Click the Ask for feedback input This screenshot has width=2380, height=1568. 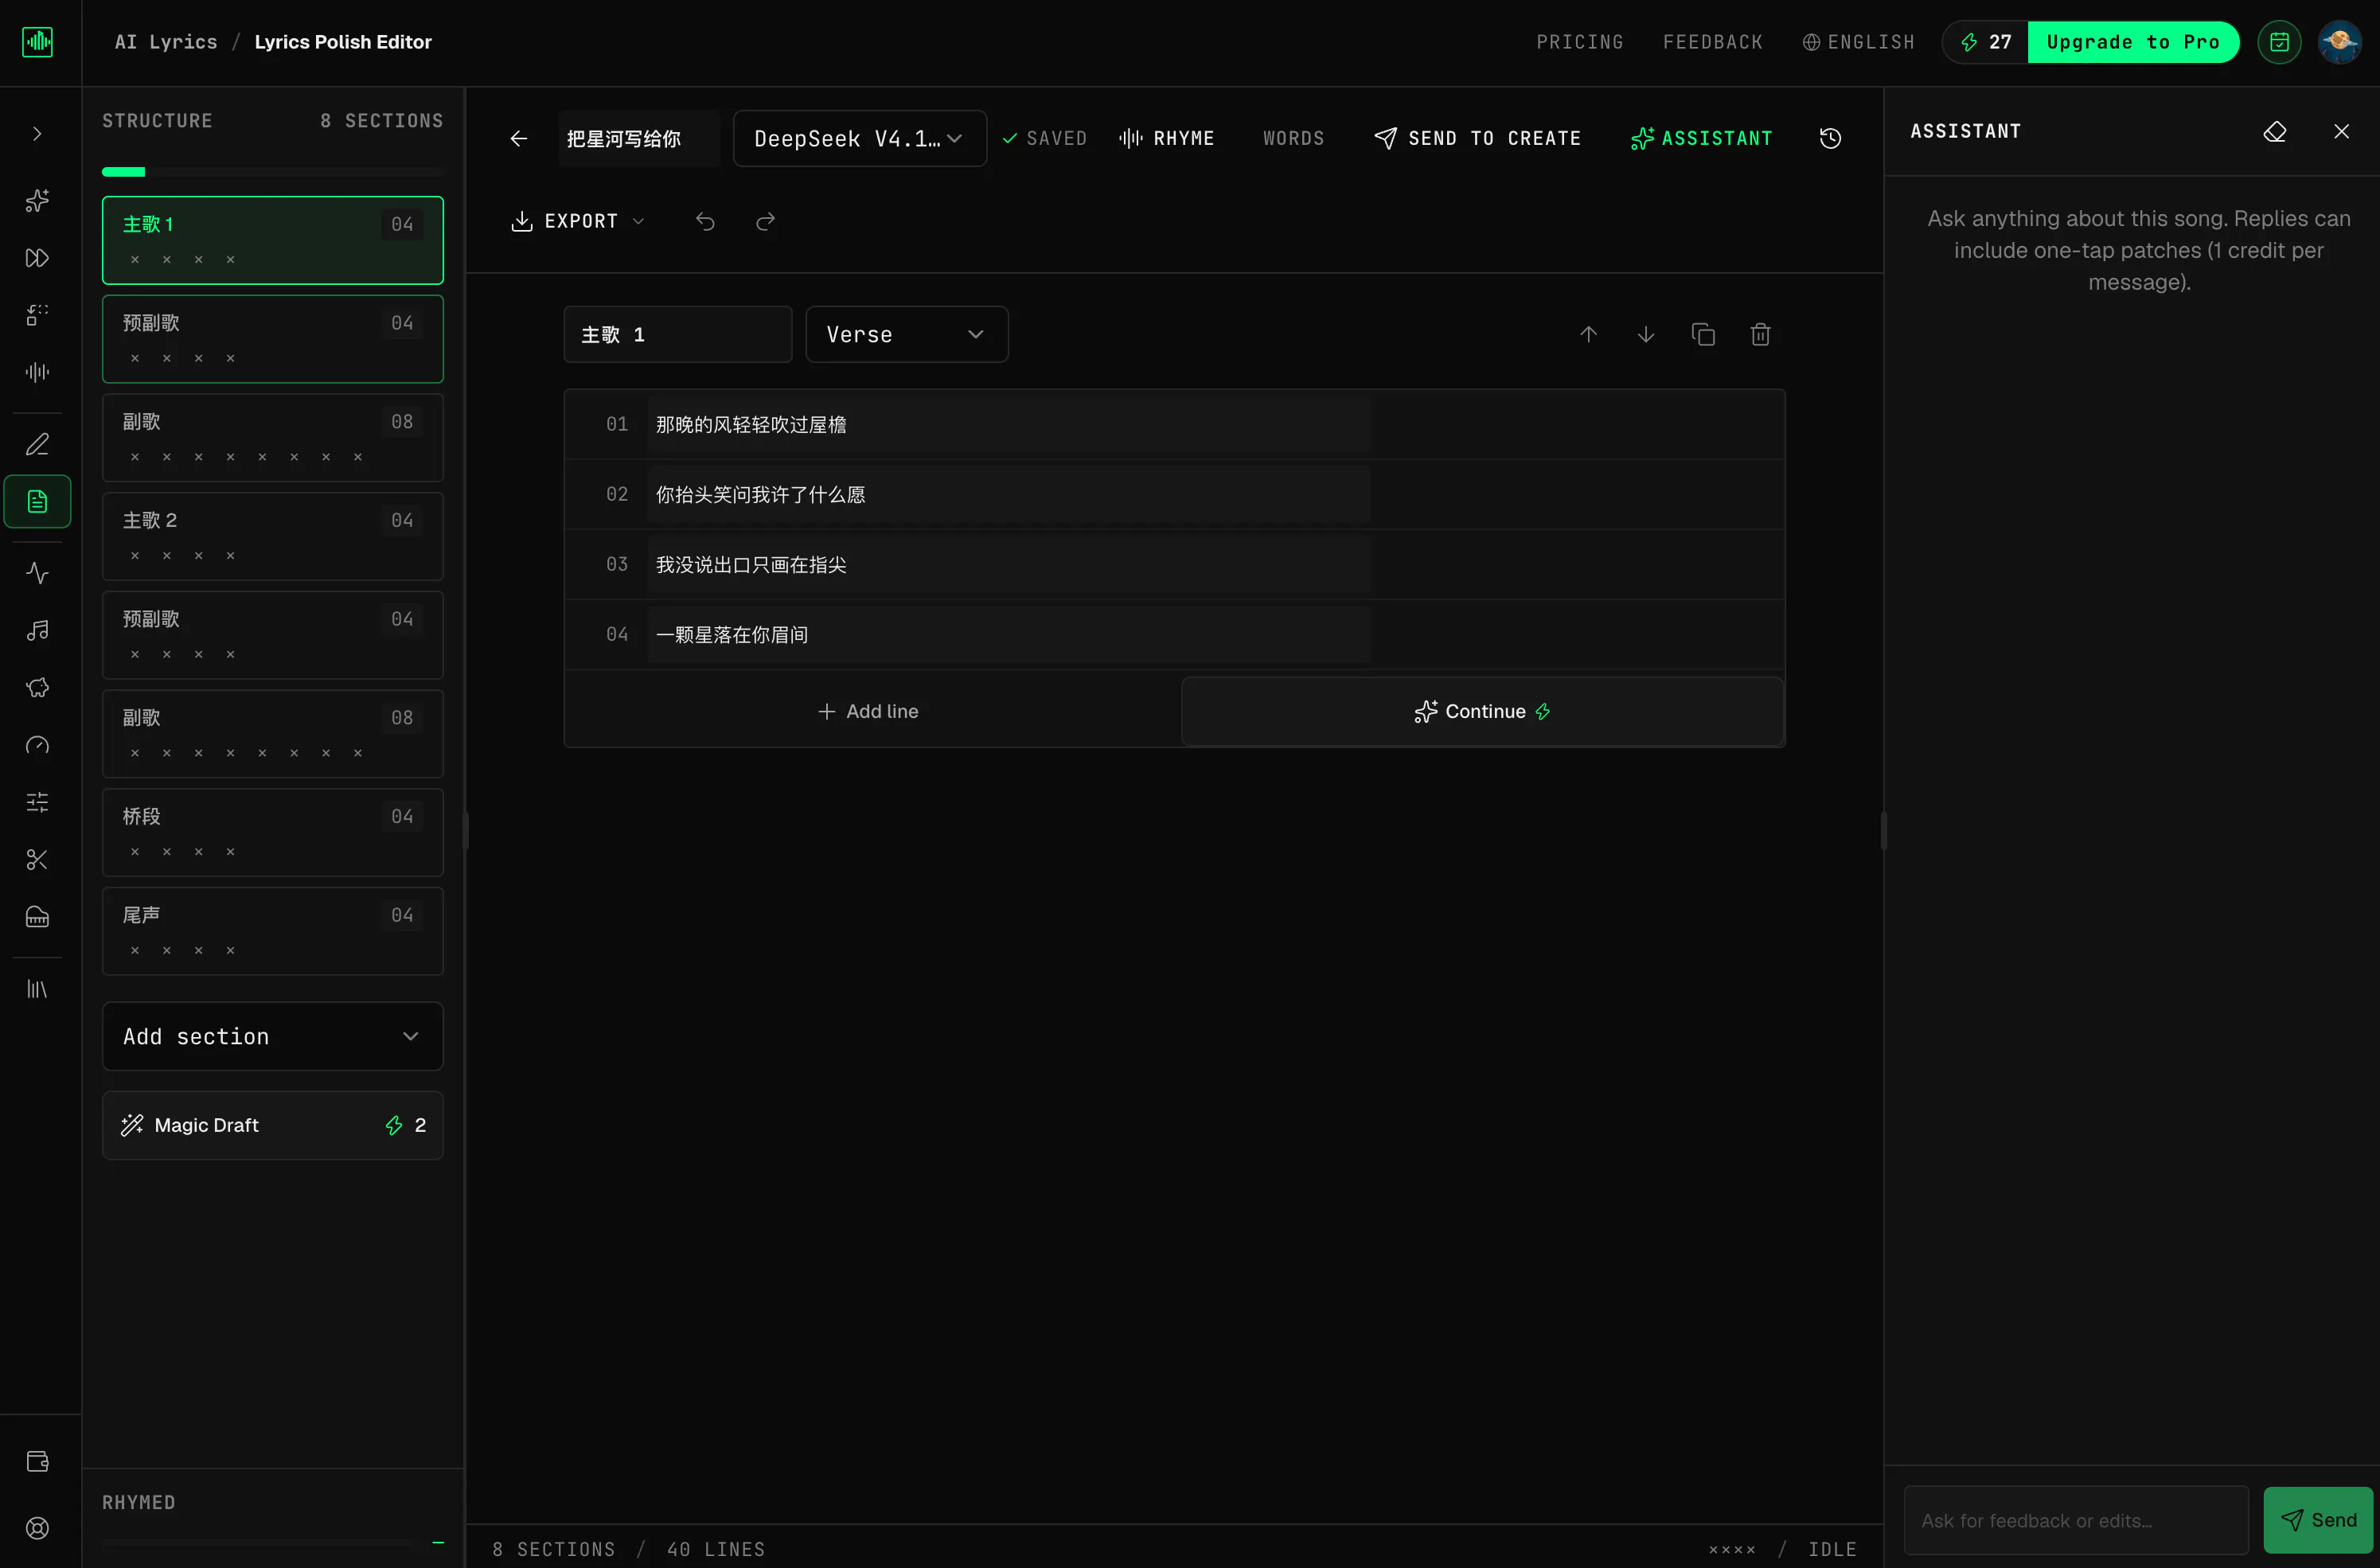[2076, 1520]
